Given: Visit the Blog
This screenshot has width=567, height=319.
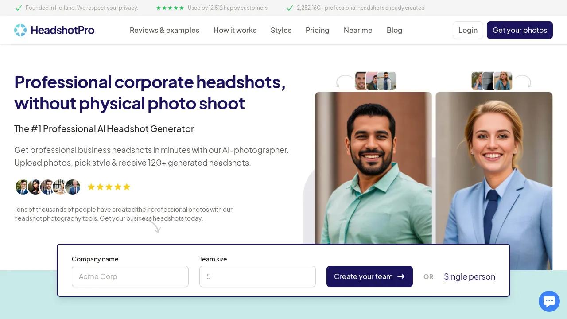Looking at the screenshot, I should pyautogui.click(x=394, y=30).
